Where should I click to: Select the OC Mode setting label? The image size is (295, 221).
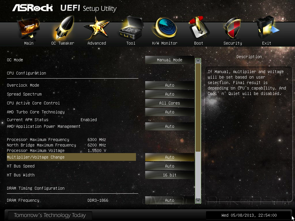pos(15,60)
